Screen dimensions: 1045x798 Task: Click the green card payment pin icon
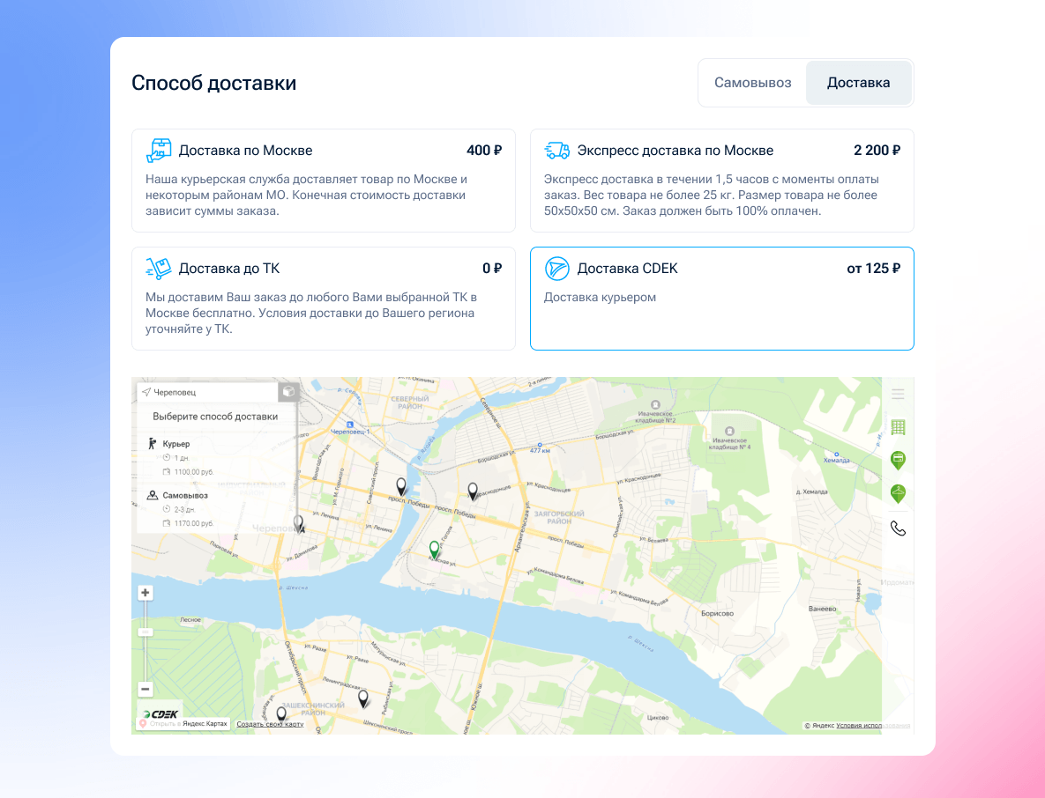click(898, 460)
